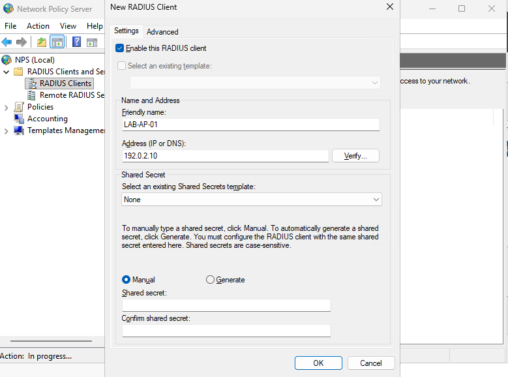Viewport: 508px width, 377px height.
Task: Click the Remote RADIUS Server Groups icon
Action: [31, 95]
